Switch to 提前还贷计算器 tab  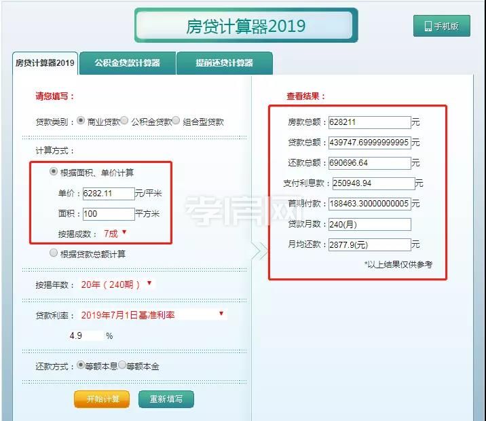[x=225, y=63]
